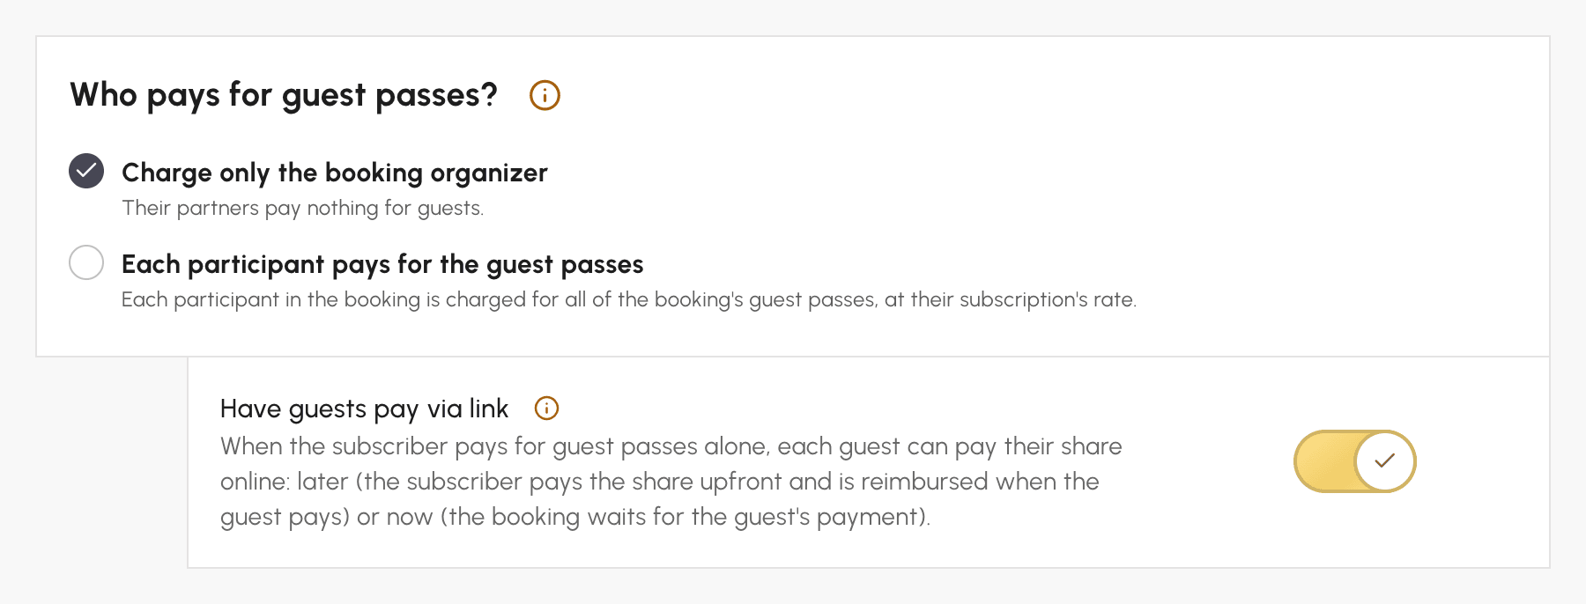Select 'Charge only the booking organizer' radio button

click(86, 171)
